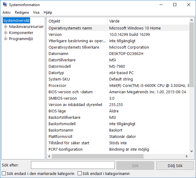The height and width of the screenshot is (178, 196).
Task: Expand the Programmiljö tree node
Action: [5, 39]
